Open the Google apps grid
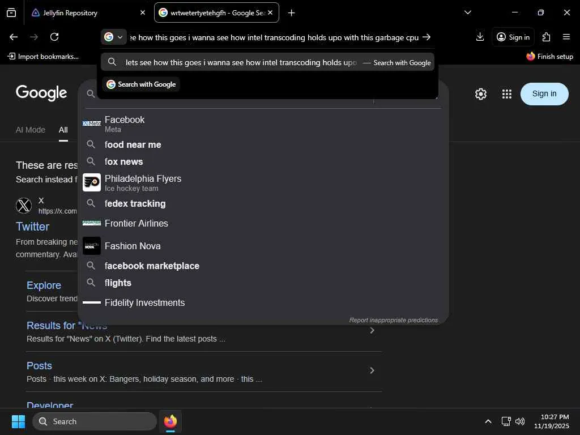 (507, 94)
